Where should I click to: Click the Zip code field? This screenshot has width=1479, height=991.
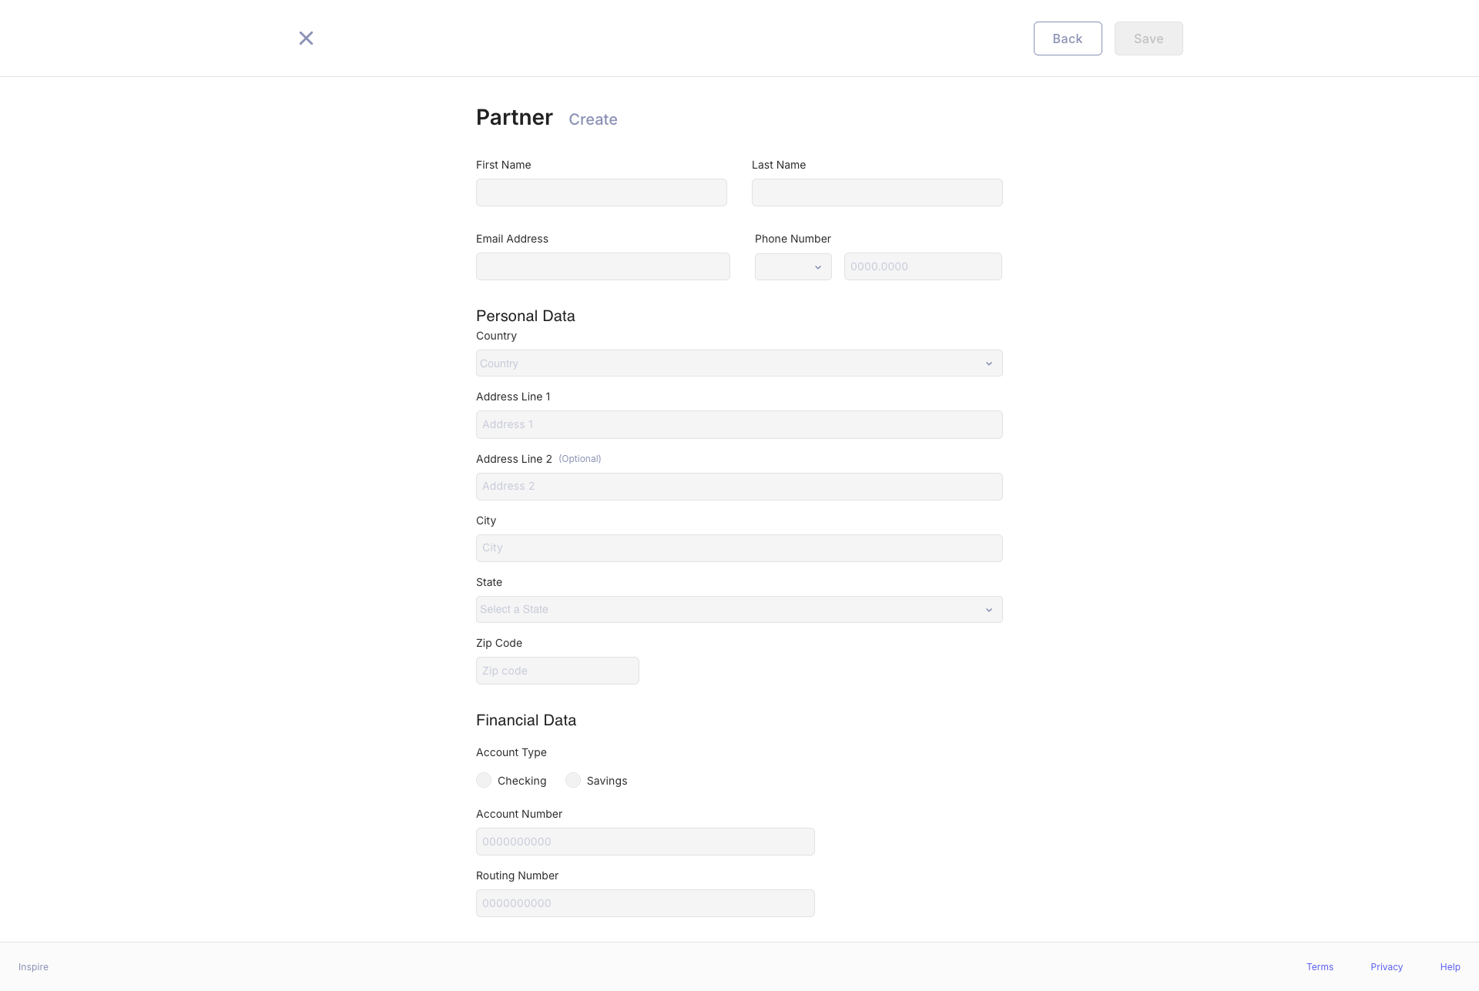click(x=558, y=671)
